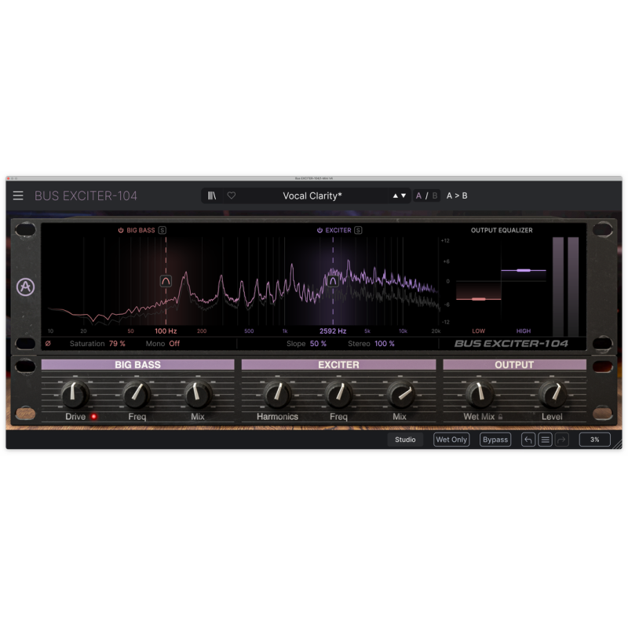Screen dimensions: 628x628
Task: Redo the last undone change
Action: point(561,440)
